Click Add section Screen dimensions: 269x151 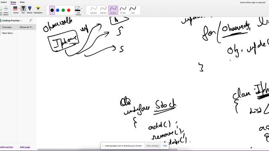click(7, 147)
